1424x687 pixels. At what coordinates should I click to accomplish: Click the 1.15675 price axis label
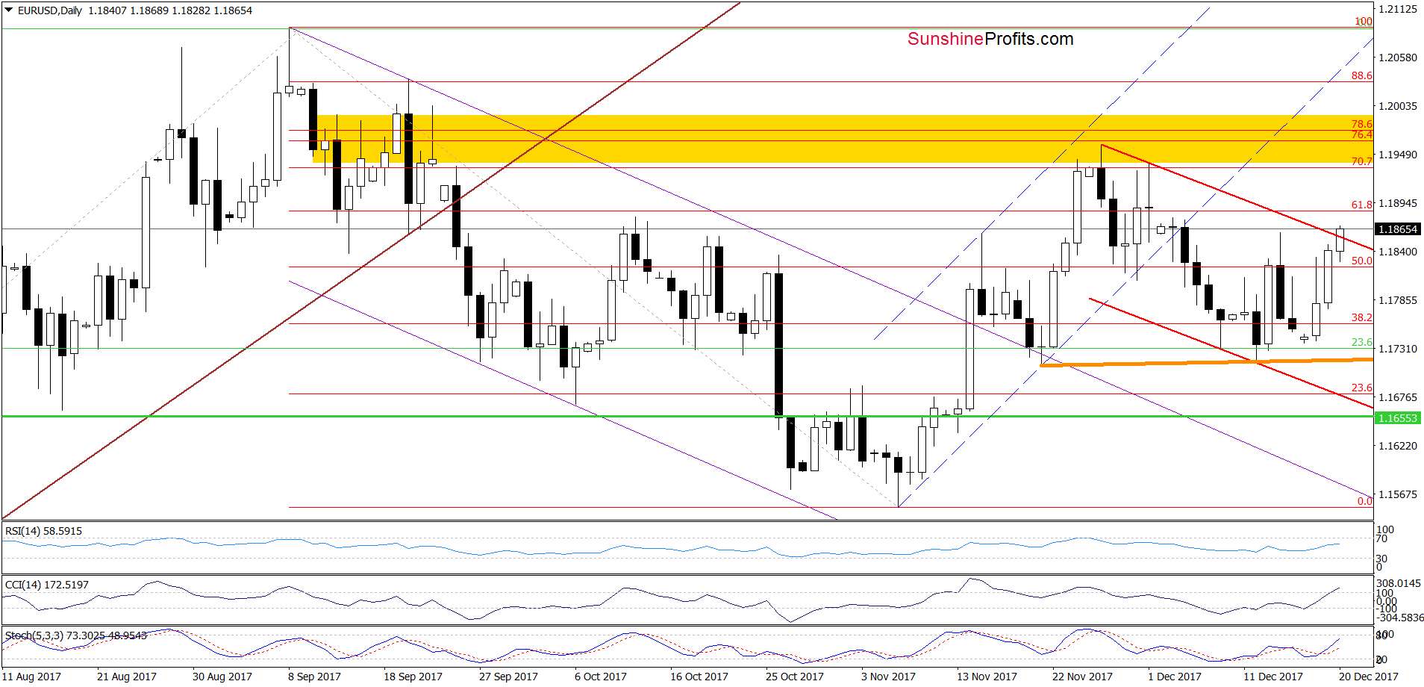(1398, 494)
